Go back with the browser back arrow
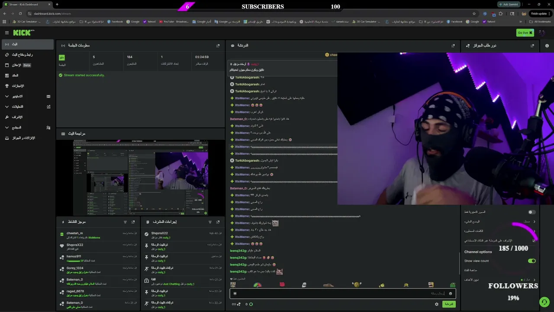The width and height of the screenshot is (554, 312). (x=4, y=13)
